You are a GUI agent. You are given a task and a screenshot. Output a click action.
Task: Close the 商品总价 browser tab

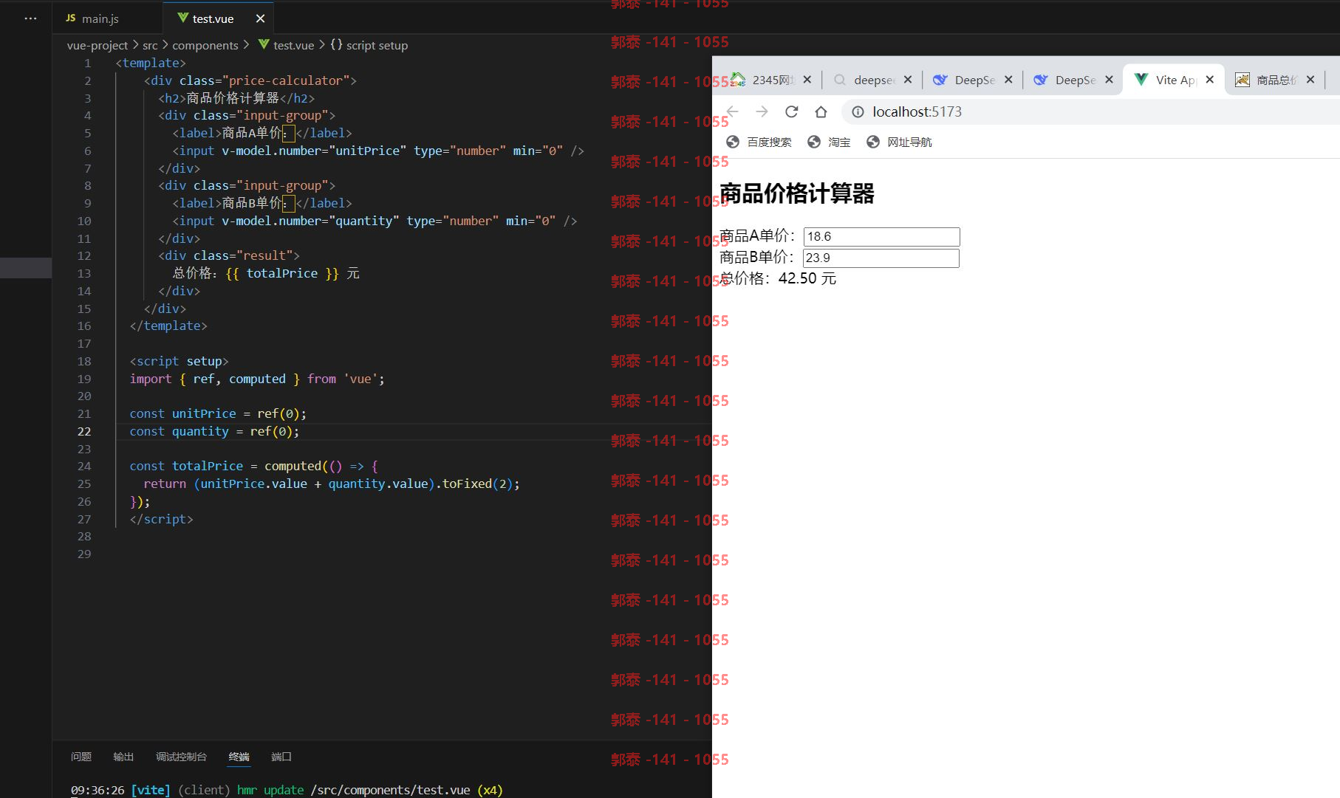(1310, 80)
